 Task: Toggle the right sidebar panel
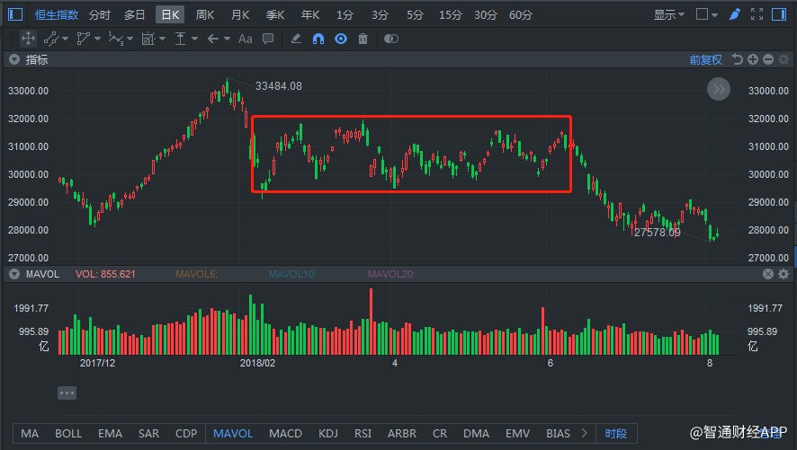779,14
